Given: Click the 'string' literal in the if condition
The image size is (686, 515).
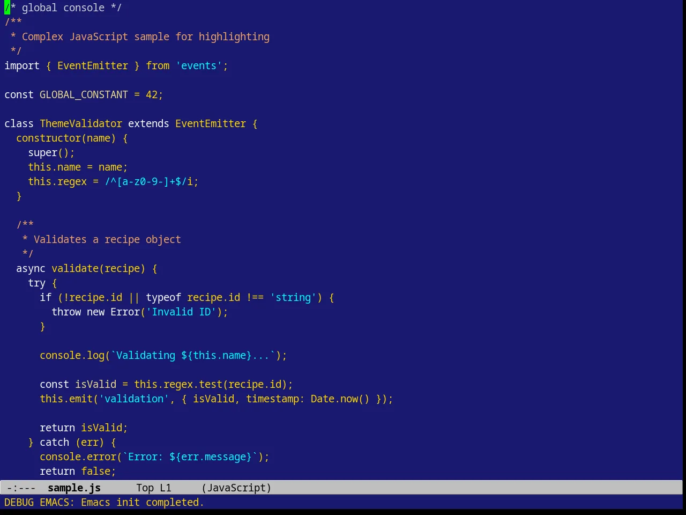Looking at the screenshot, I should (x=293, y=297).
